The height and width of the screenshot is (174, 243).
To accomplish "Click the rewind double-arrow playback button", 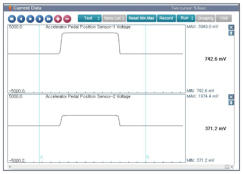I will point(12,19).
